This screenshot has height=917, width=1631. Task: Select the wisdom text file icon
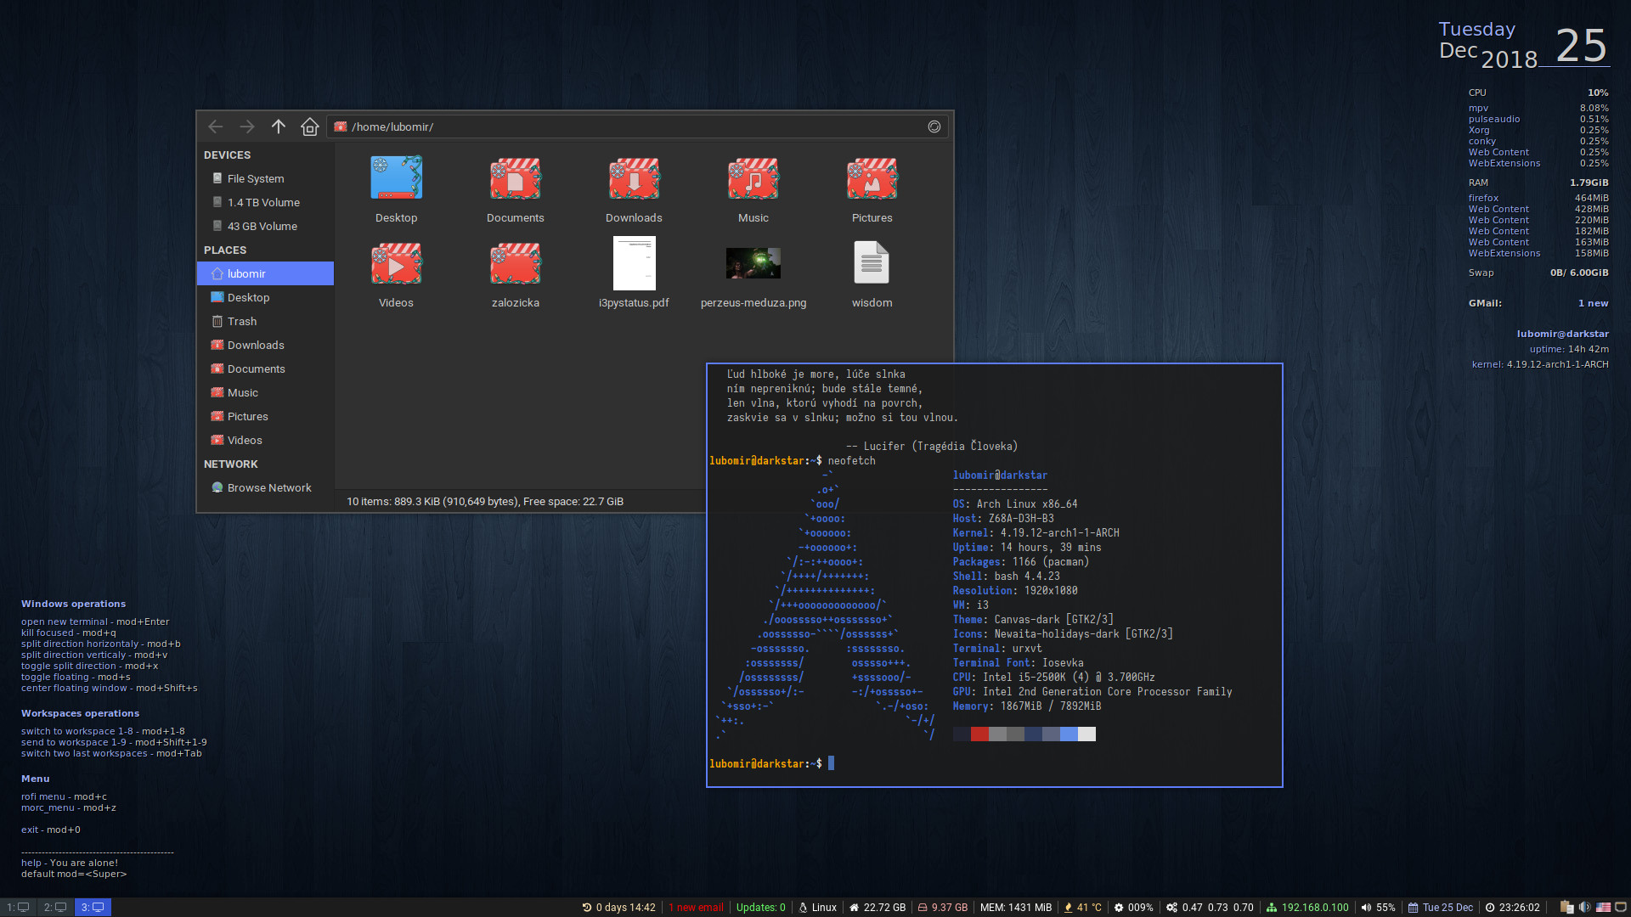pyautogui.click(x=872, y=262)
